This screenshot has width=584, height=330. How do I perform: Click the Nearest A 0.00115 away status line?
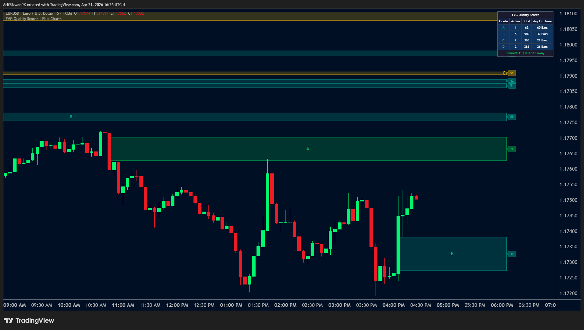[x=525, y=53]
